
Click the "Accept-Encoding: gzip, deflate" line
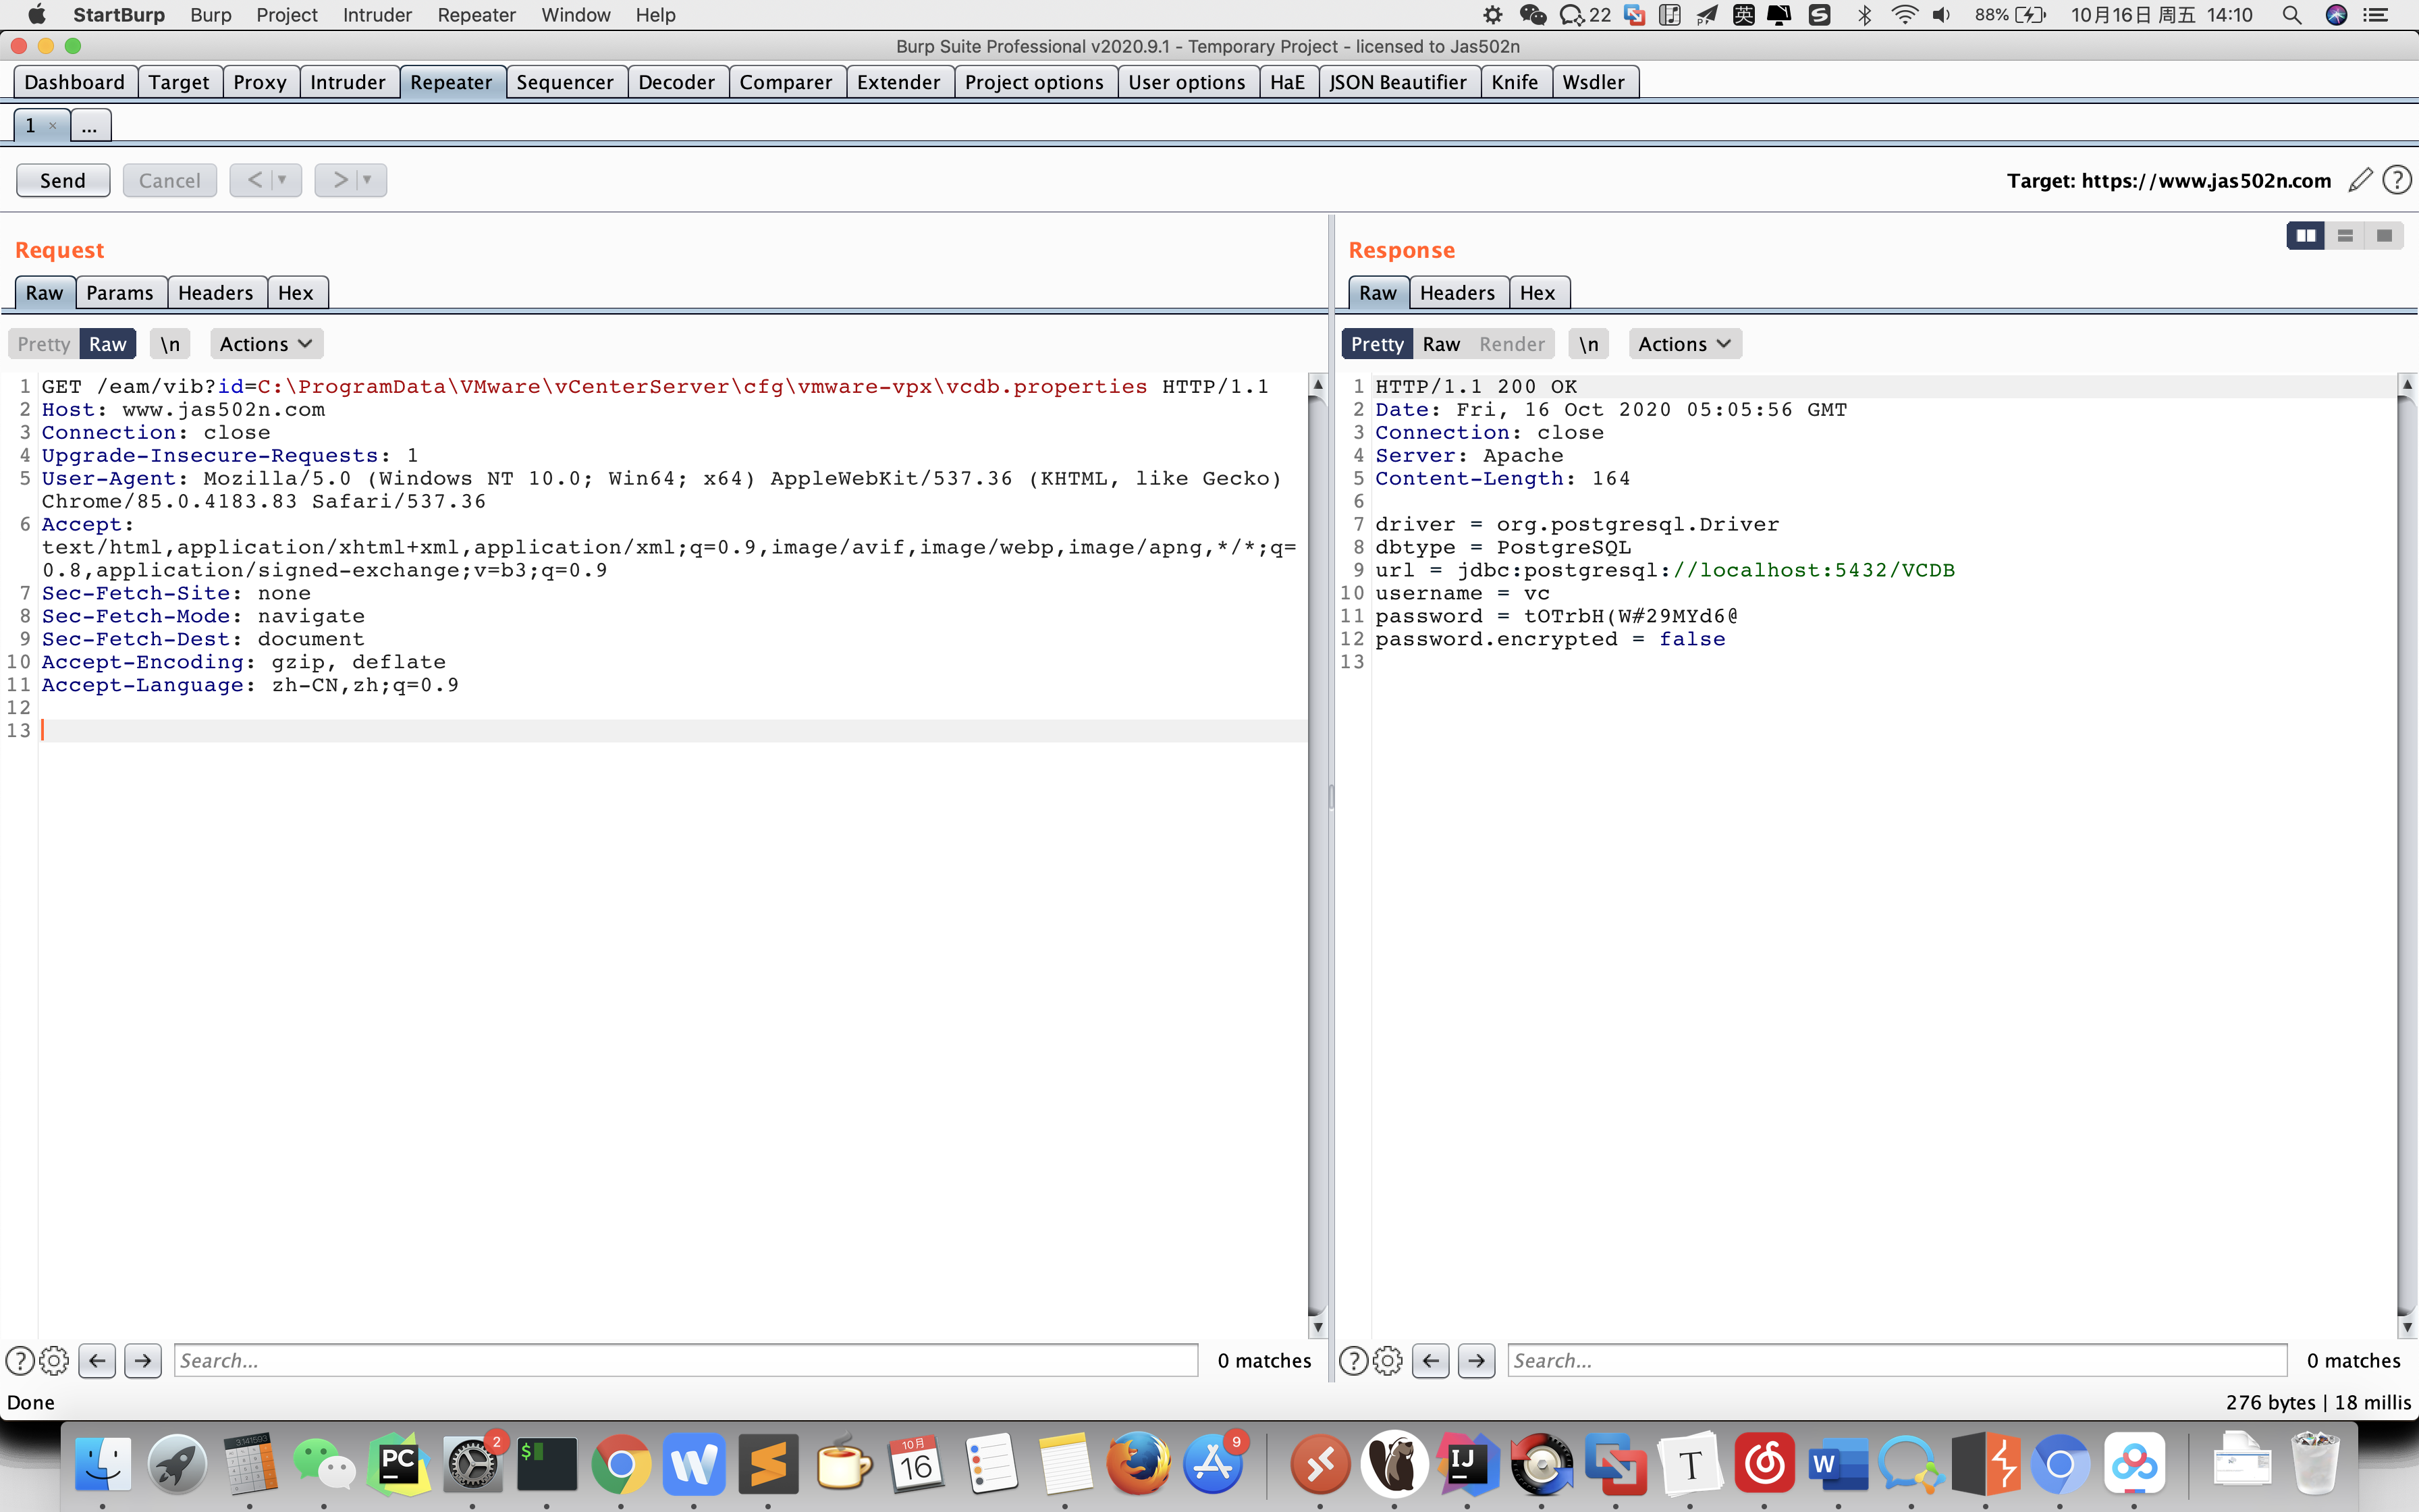(244, 663)
